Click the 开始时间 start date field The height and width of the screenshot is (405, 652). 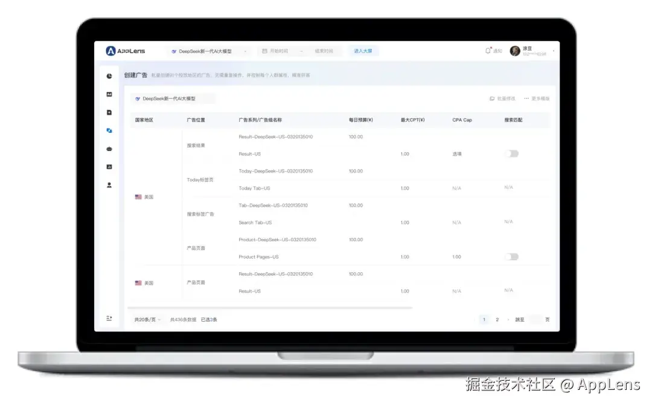coord(279,51)
